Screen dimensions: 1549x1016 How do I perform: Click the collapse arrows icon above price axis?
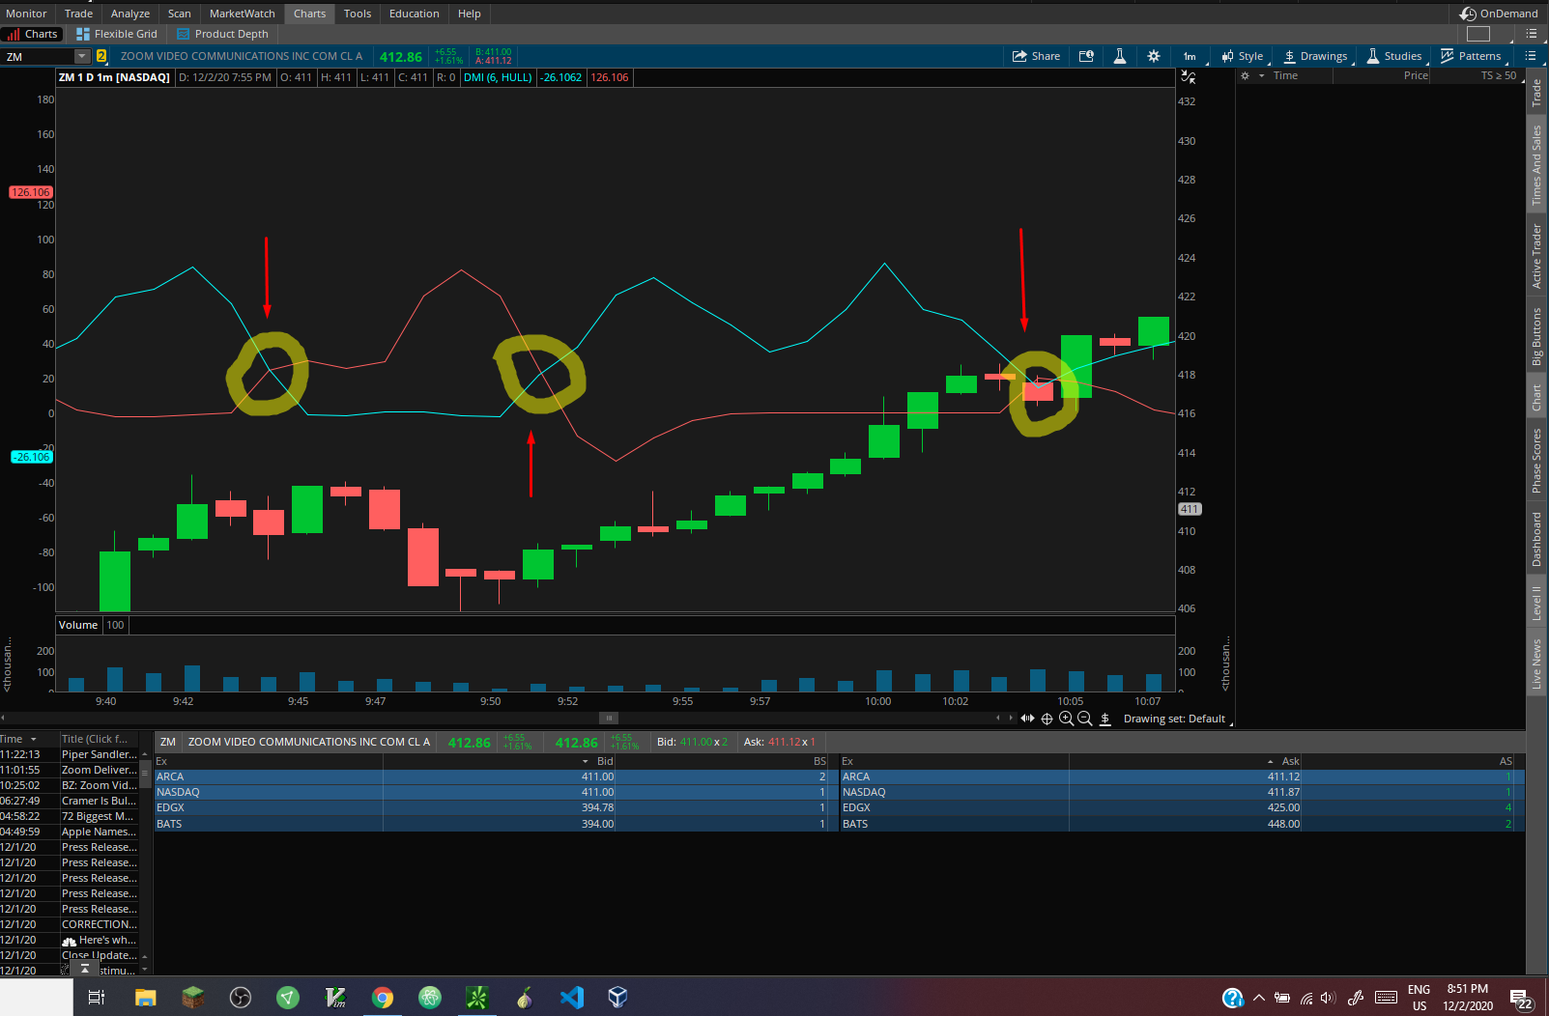click(1189, 76)
